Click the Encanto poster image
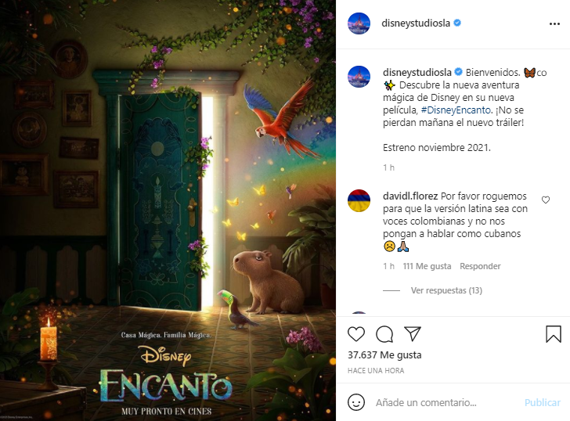The width and height of the screenshot is (570, 421). pyautogui.click(x=168, y=210)
